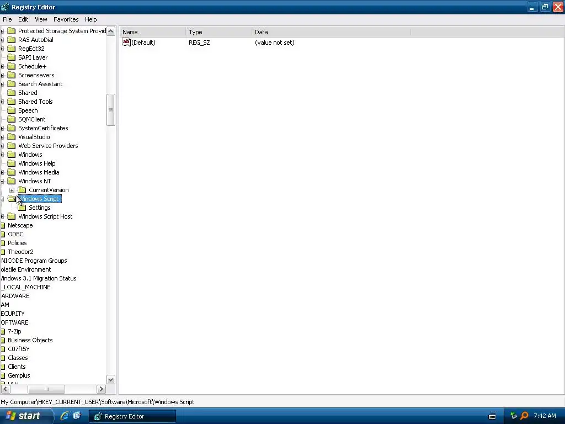The height and width of the screenshot is (424, 565).
Task: Click the CurrentVersion folder icon
Action: (22, 190)
